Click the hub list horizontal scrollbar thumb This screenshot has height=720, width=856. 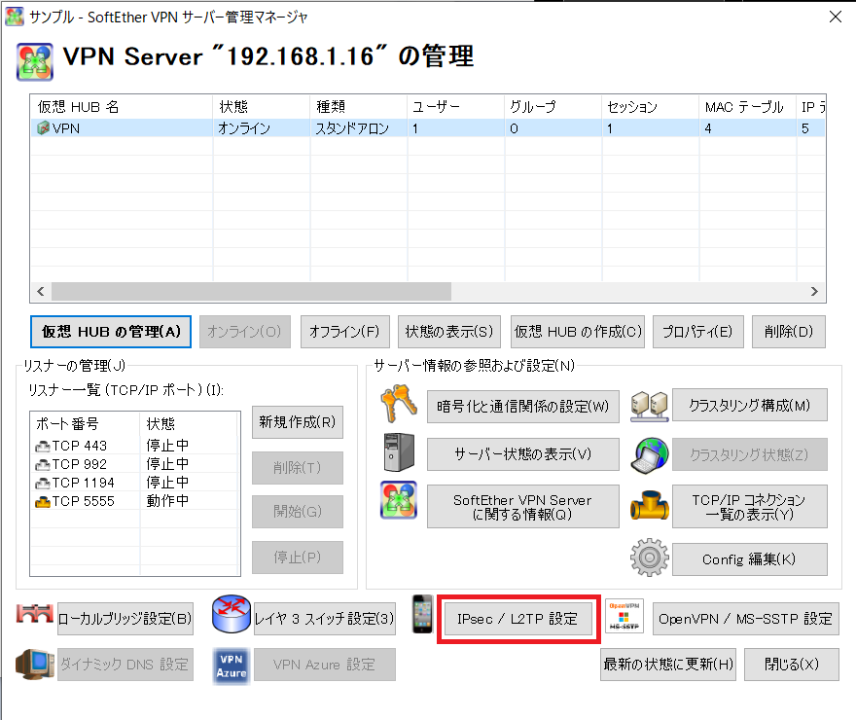pyautogui.click(x=252, y=292)
